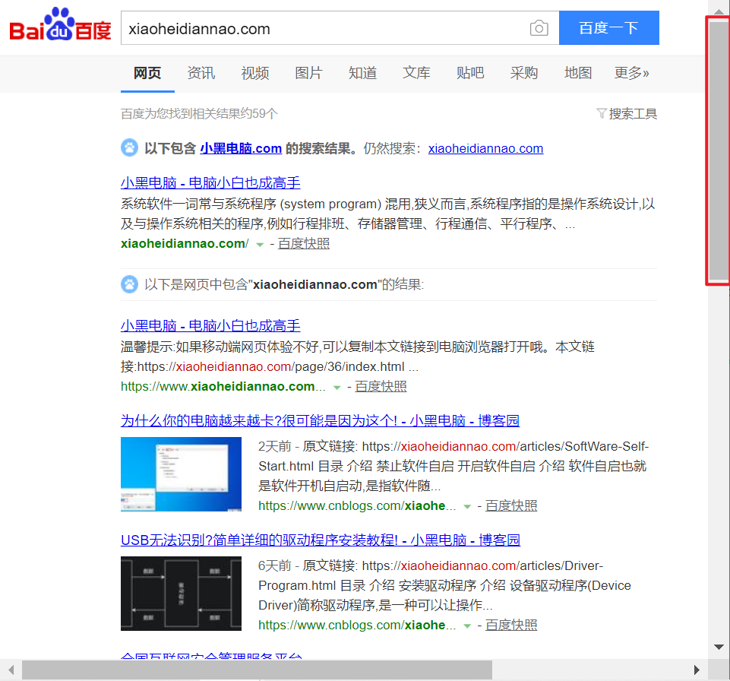This screenshot has height=681, width=730.
Task: Open 百度快照 for https://www.xiaoheidiannao.com result
Action: pos(381,387)
